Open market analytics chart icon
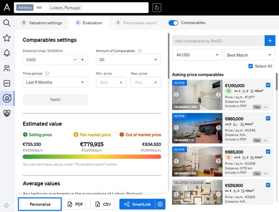 coord(7,83)
